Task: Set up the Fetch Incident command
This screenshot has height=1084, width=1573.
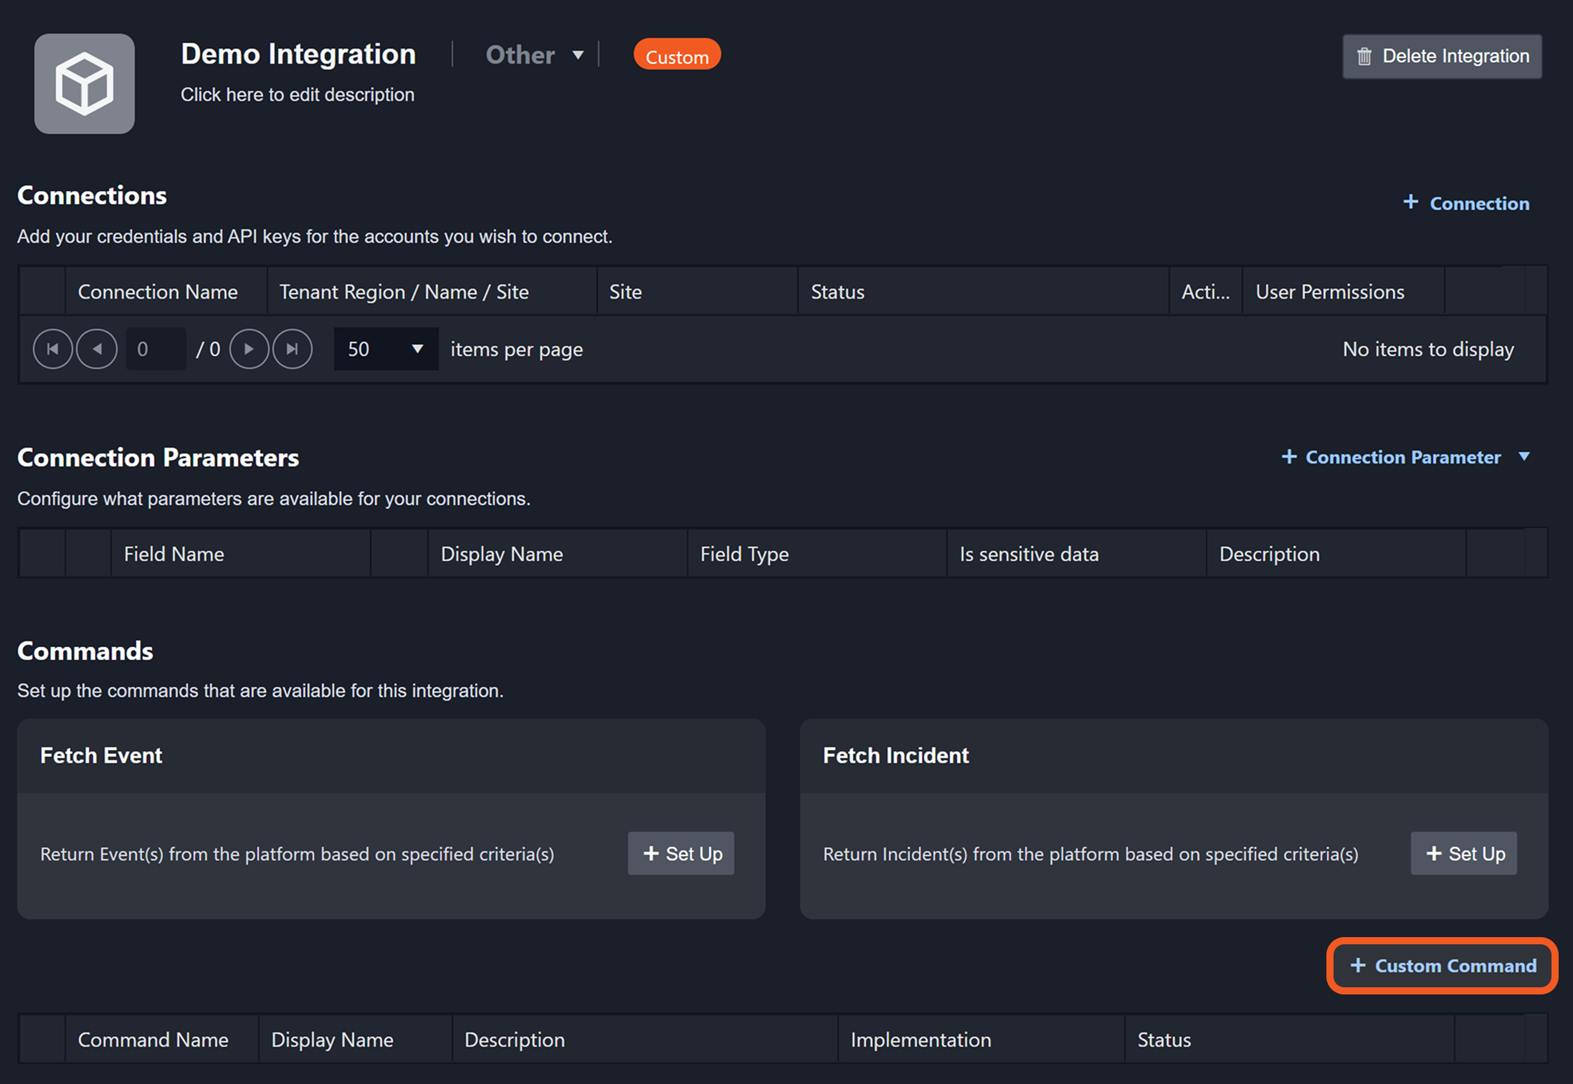Action: pyautogui.click(x=1463, y=853)
